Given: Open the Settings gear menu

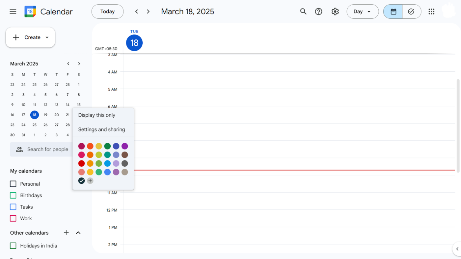Looking at the screenshot, I should [x=335, y=12].
